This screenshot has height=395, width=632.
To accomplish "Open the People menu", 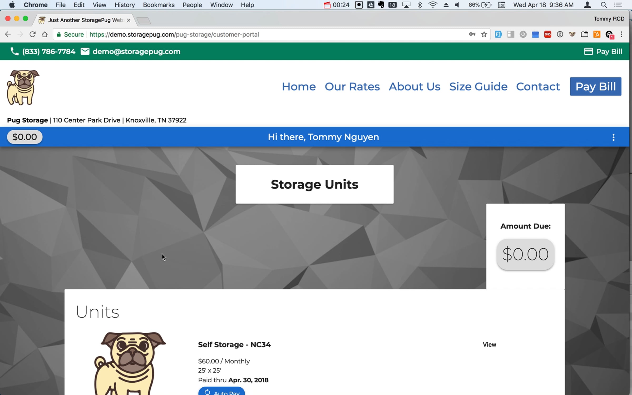I will pyautogui.click(x=192, y=5).
